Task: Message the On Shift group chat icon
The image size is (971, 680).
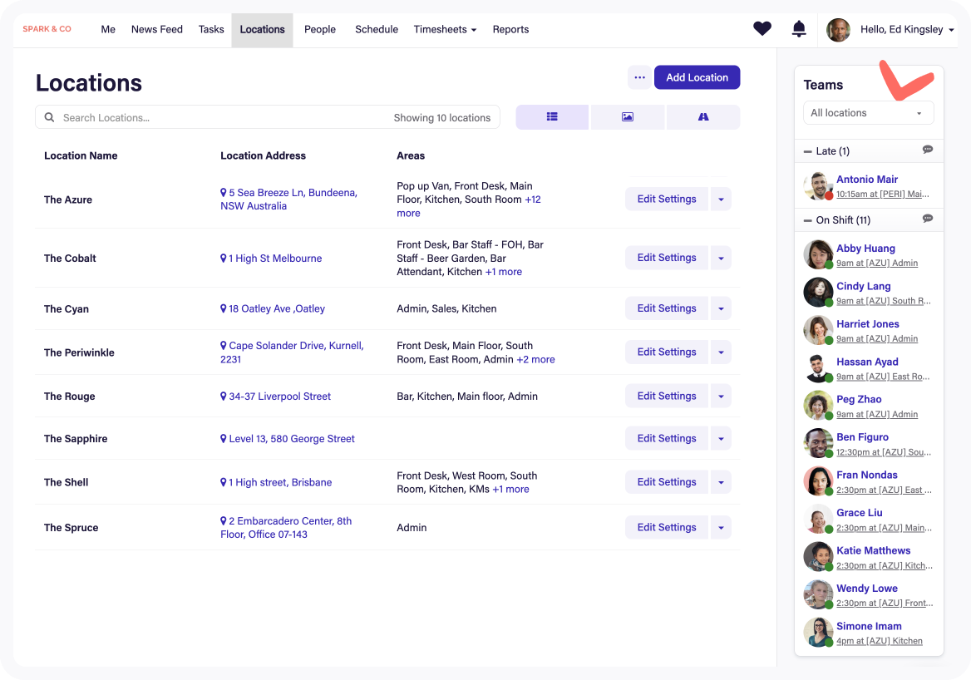Action: [x=927, y=219]
